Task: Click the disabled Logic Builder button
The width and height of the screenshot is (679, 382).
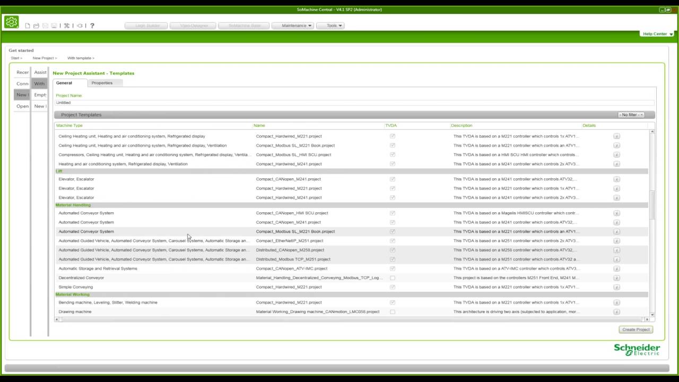Action: [146, 25]
